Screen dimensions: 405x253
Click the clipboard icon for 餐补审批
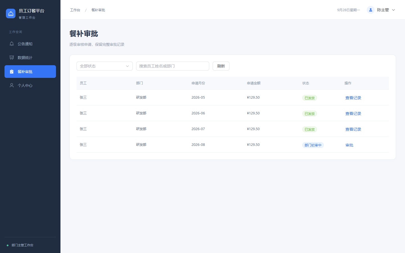pos(12,72)
